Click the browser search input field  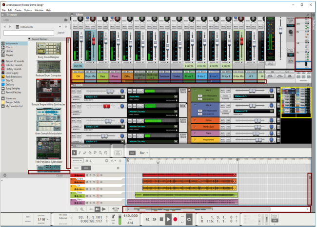[29, 33]
